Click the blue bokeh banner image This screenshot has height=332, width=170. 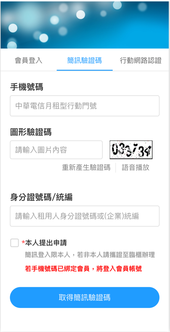tap(85, 25)
